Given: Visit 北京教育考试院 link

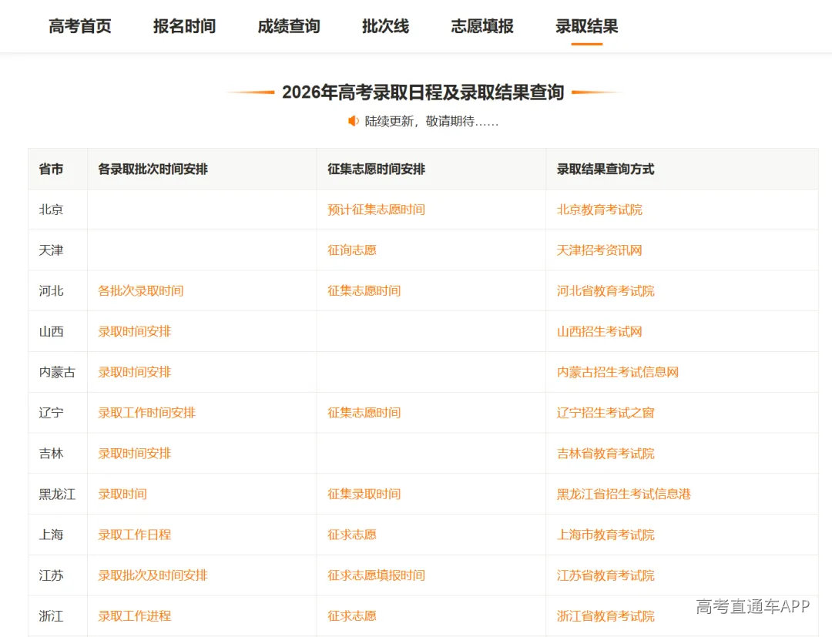Looking at the screenshot, I should (x=599, y=210).
